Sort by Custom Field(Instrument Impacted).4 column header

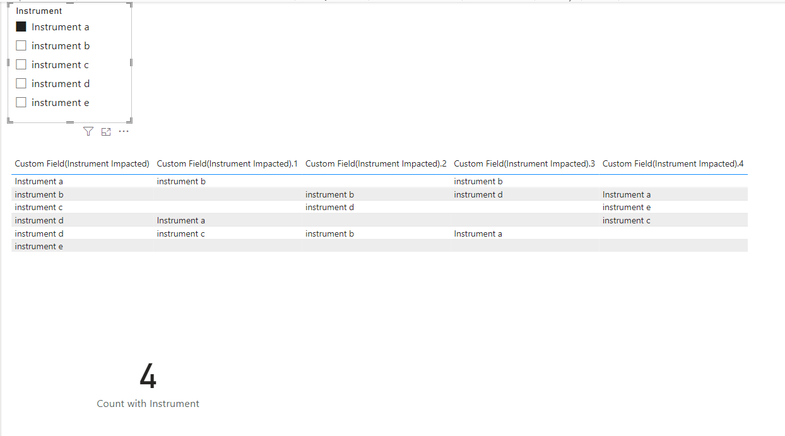coord(673,163)
